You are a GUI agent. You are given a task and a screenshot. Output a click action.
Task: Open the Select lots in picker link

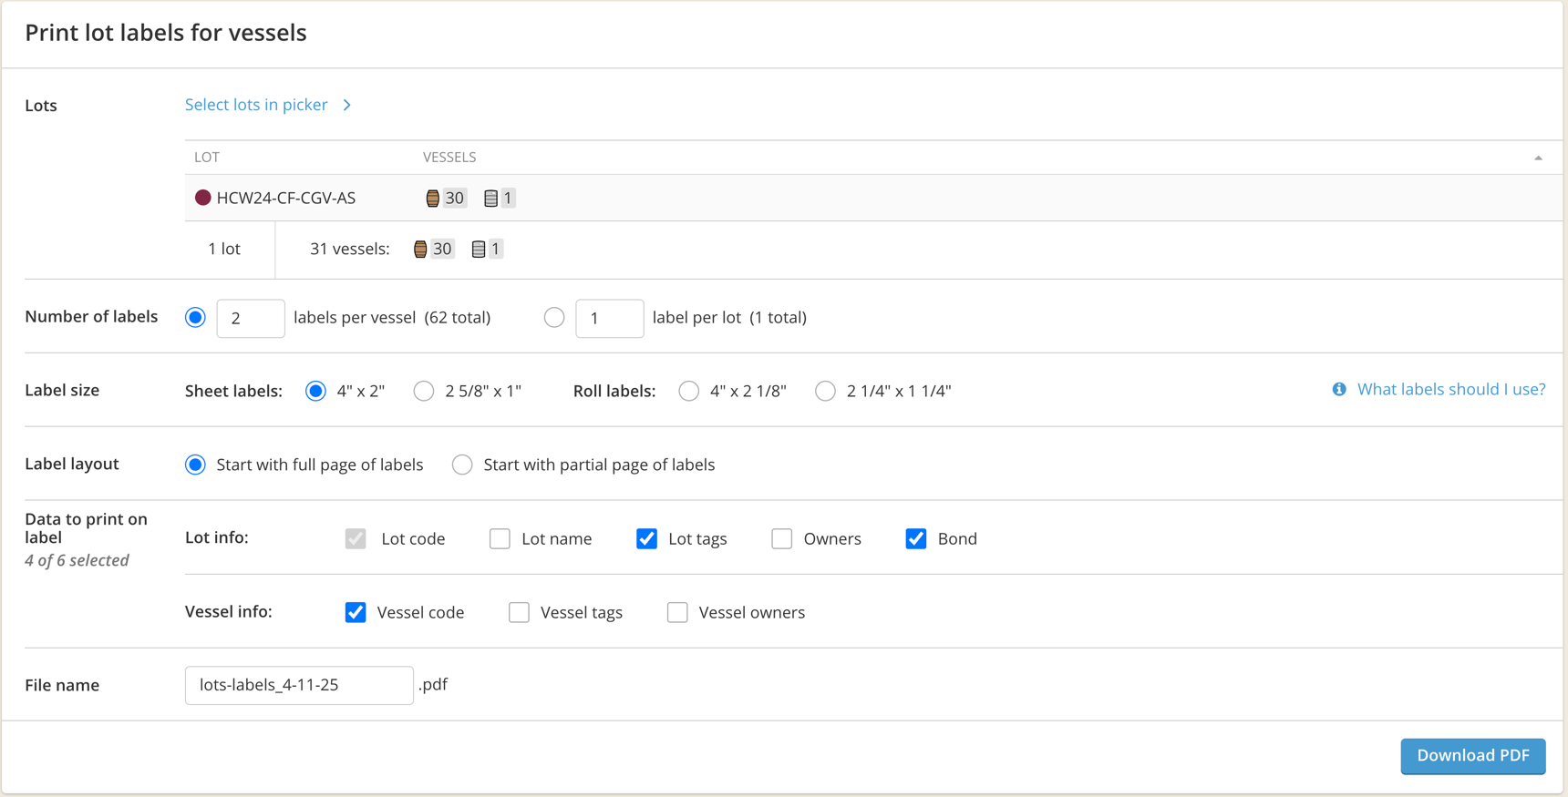[256, 105]
